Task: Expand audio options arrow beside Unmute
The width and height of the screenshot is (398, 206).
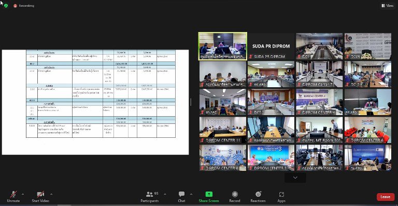Action: click(x=23, y=194)
